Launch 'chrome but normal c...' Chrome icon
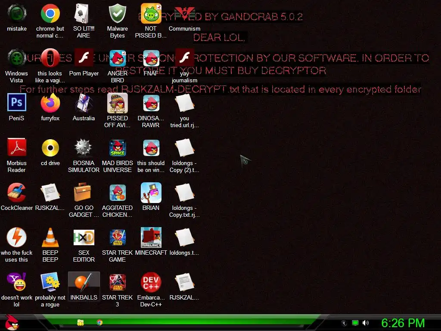The image size is (441, 331). pos(50,14)
